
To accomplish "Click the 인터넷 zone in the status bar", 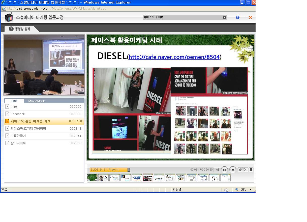I will click(177, 190).
